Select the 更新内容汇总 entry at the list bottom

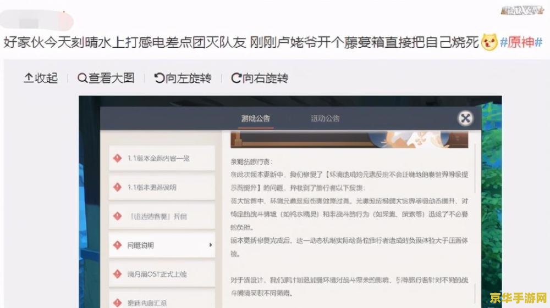[x=162, y=299]
